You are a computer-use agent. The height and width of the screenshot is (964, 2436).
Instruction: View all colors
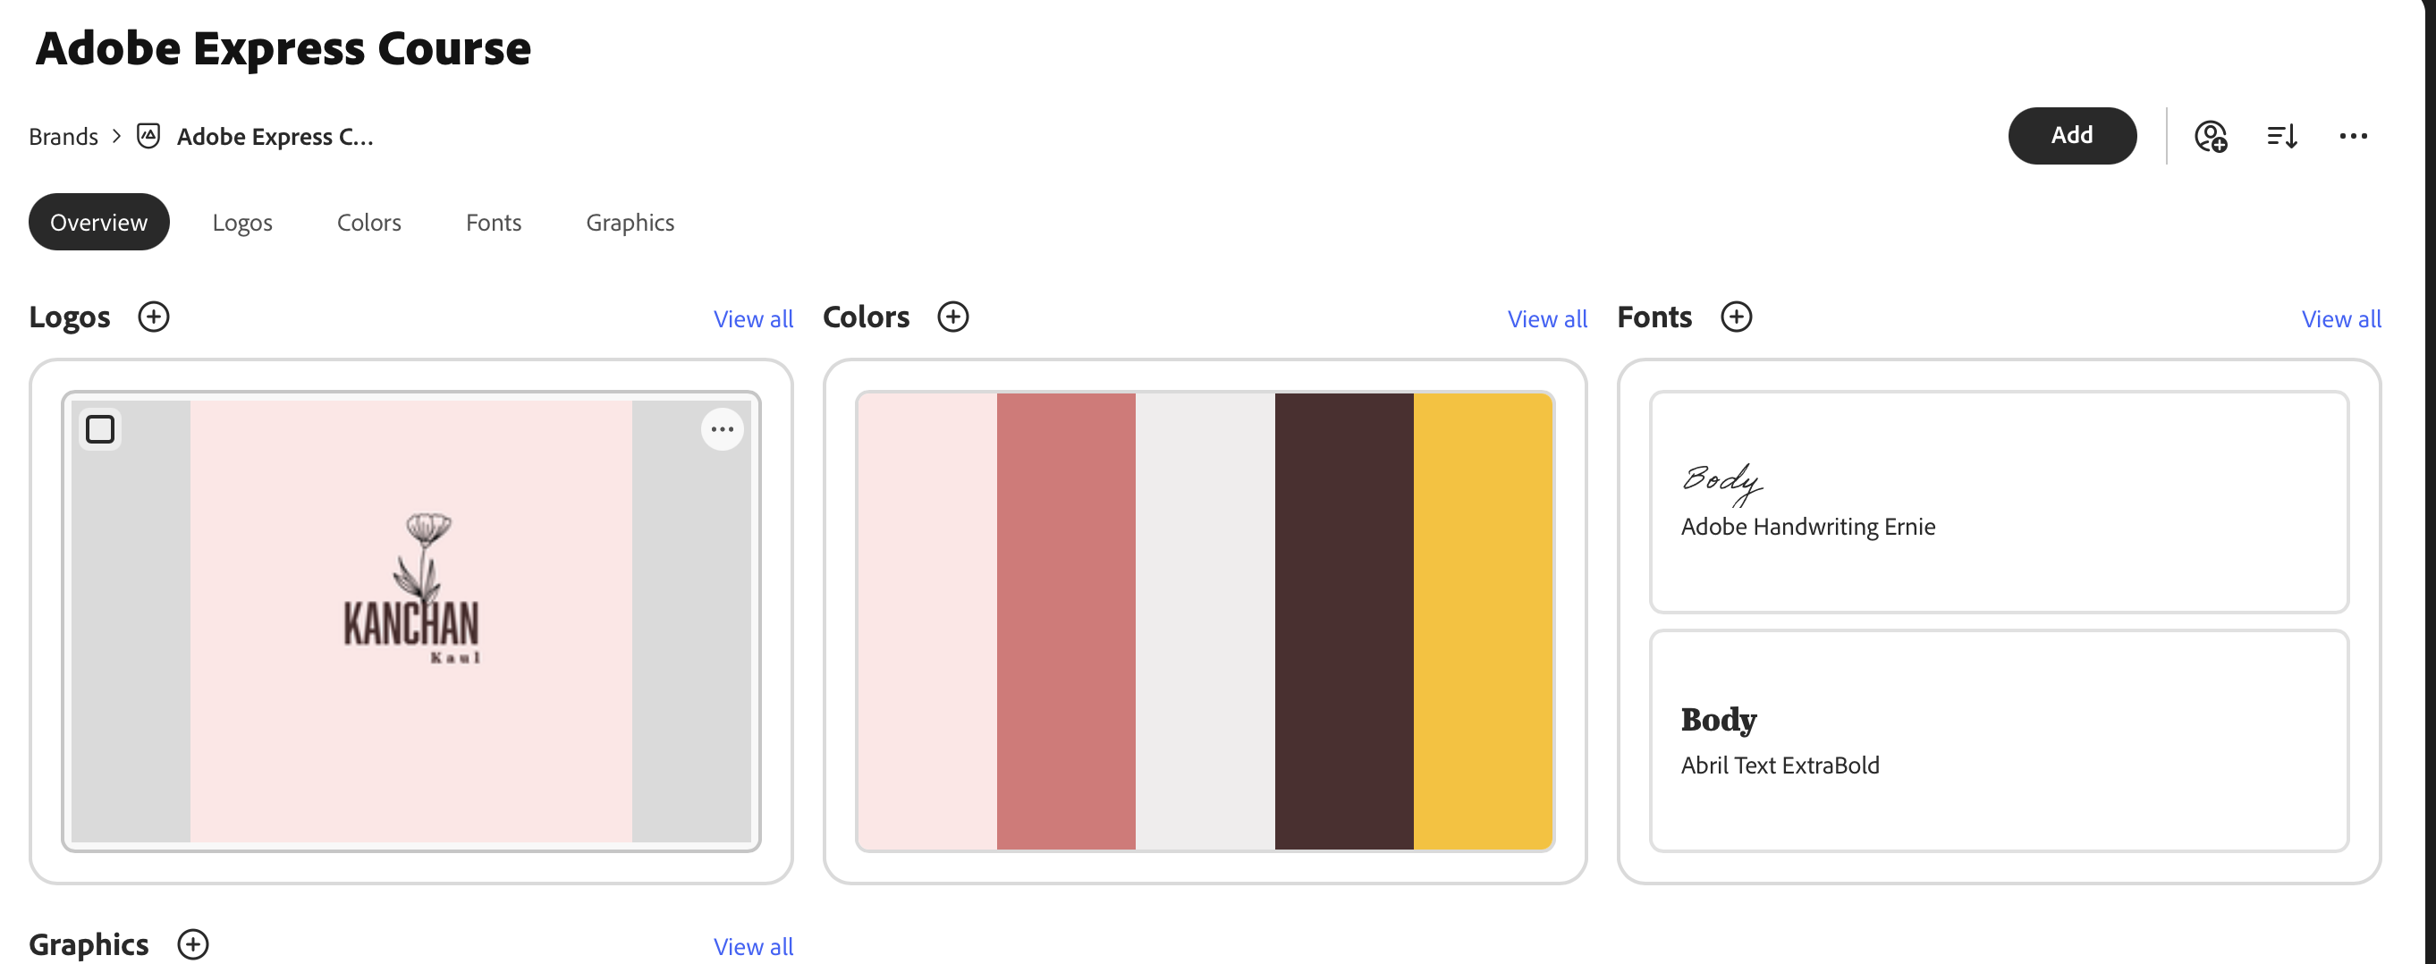click(x=1547, y=319)
